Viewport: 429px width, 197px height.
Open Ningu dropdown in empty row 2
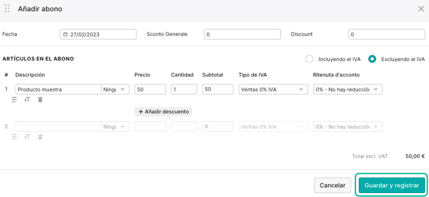pos(115,127)
